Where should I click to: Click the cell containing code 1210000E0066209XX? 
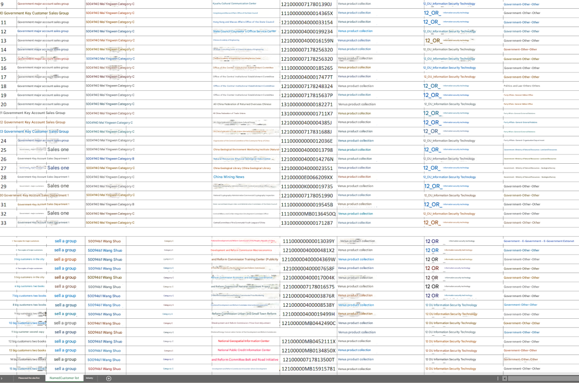[307, 177]
